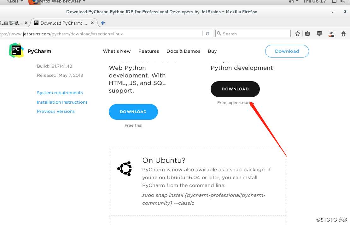The width and height of the screenshot is (350, 225).
Task: Click the PyCharm brand name text
Action: click(39, 51)
